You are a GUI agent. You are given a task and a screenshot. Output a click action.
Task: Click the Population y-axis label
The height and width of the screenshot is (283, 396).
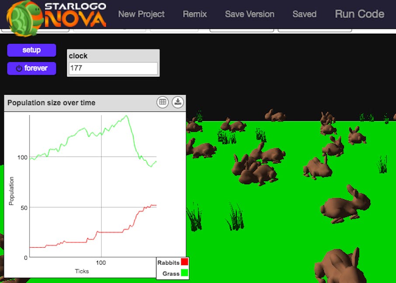point(12,191)
